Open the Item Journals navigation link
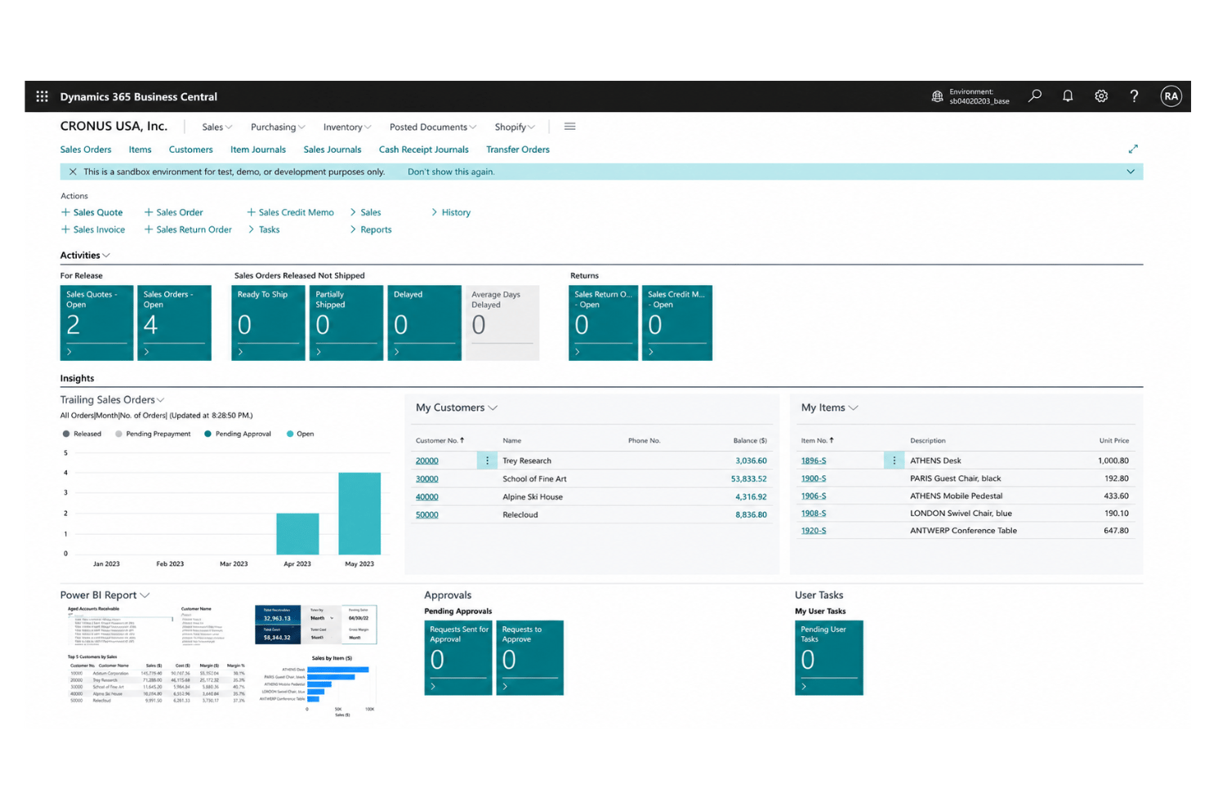This screenshot has height=806, width=1209. [x=258, y=149]
